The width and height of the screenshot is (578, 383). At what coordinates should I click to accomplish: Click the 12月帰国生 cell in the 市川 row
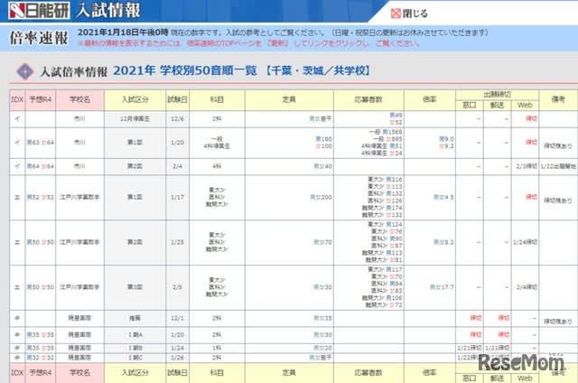(x=135, y=118)
